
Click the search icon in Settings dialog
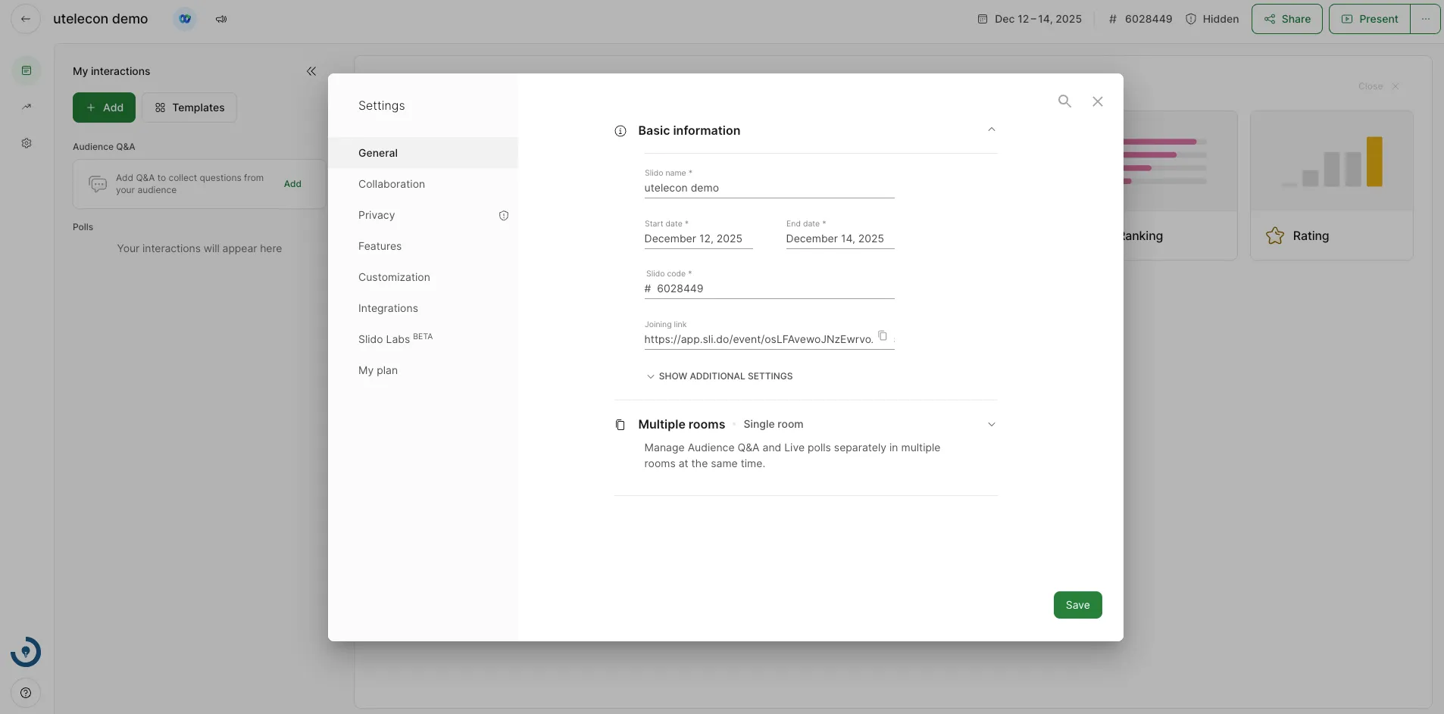pos(1064,101)
